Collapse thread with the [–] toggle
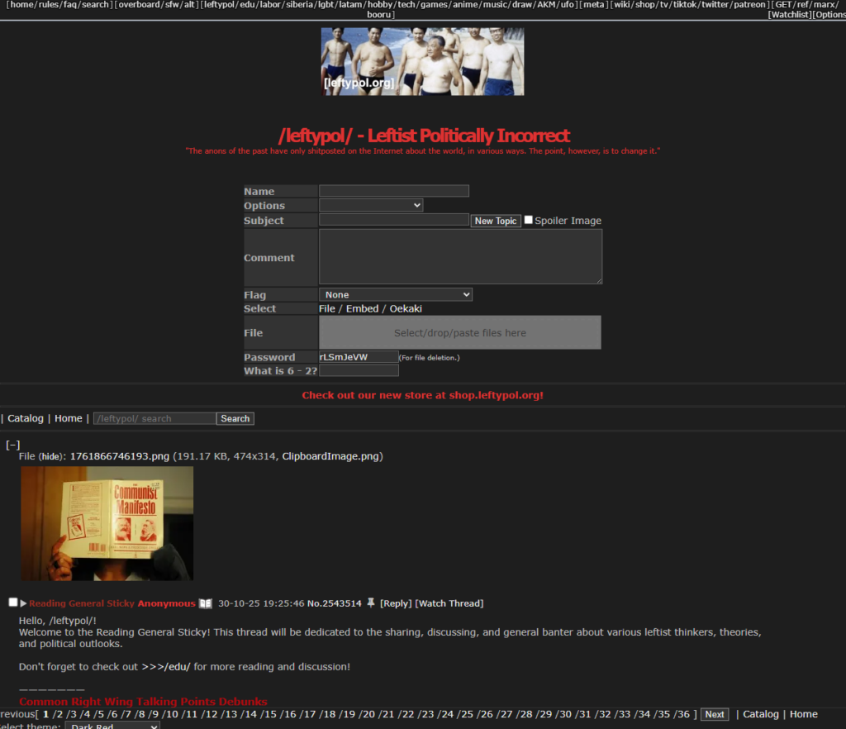Viewport: 846px width, 729px height. click(12, 445)
